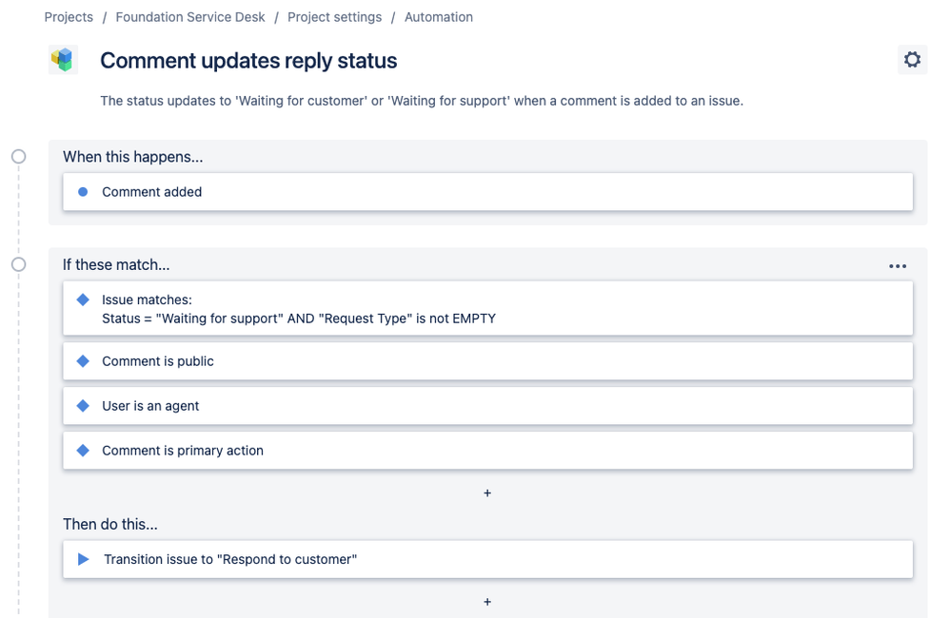Add a new action with bottom plus

(x=487, y=602)
